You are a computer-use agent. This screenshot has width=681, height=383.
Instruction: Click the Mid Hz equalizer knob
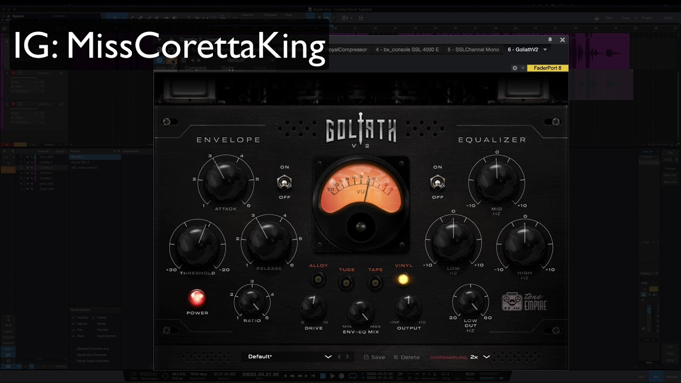[497, 181]
